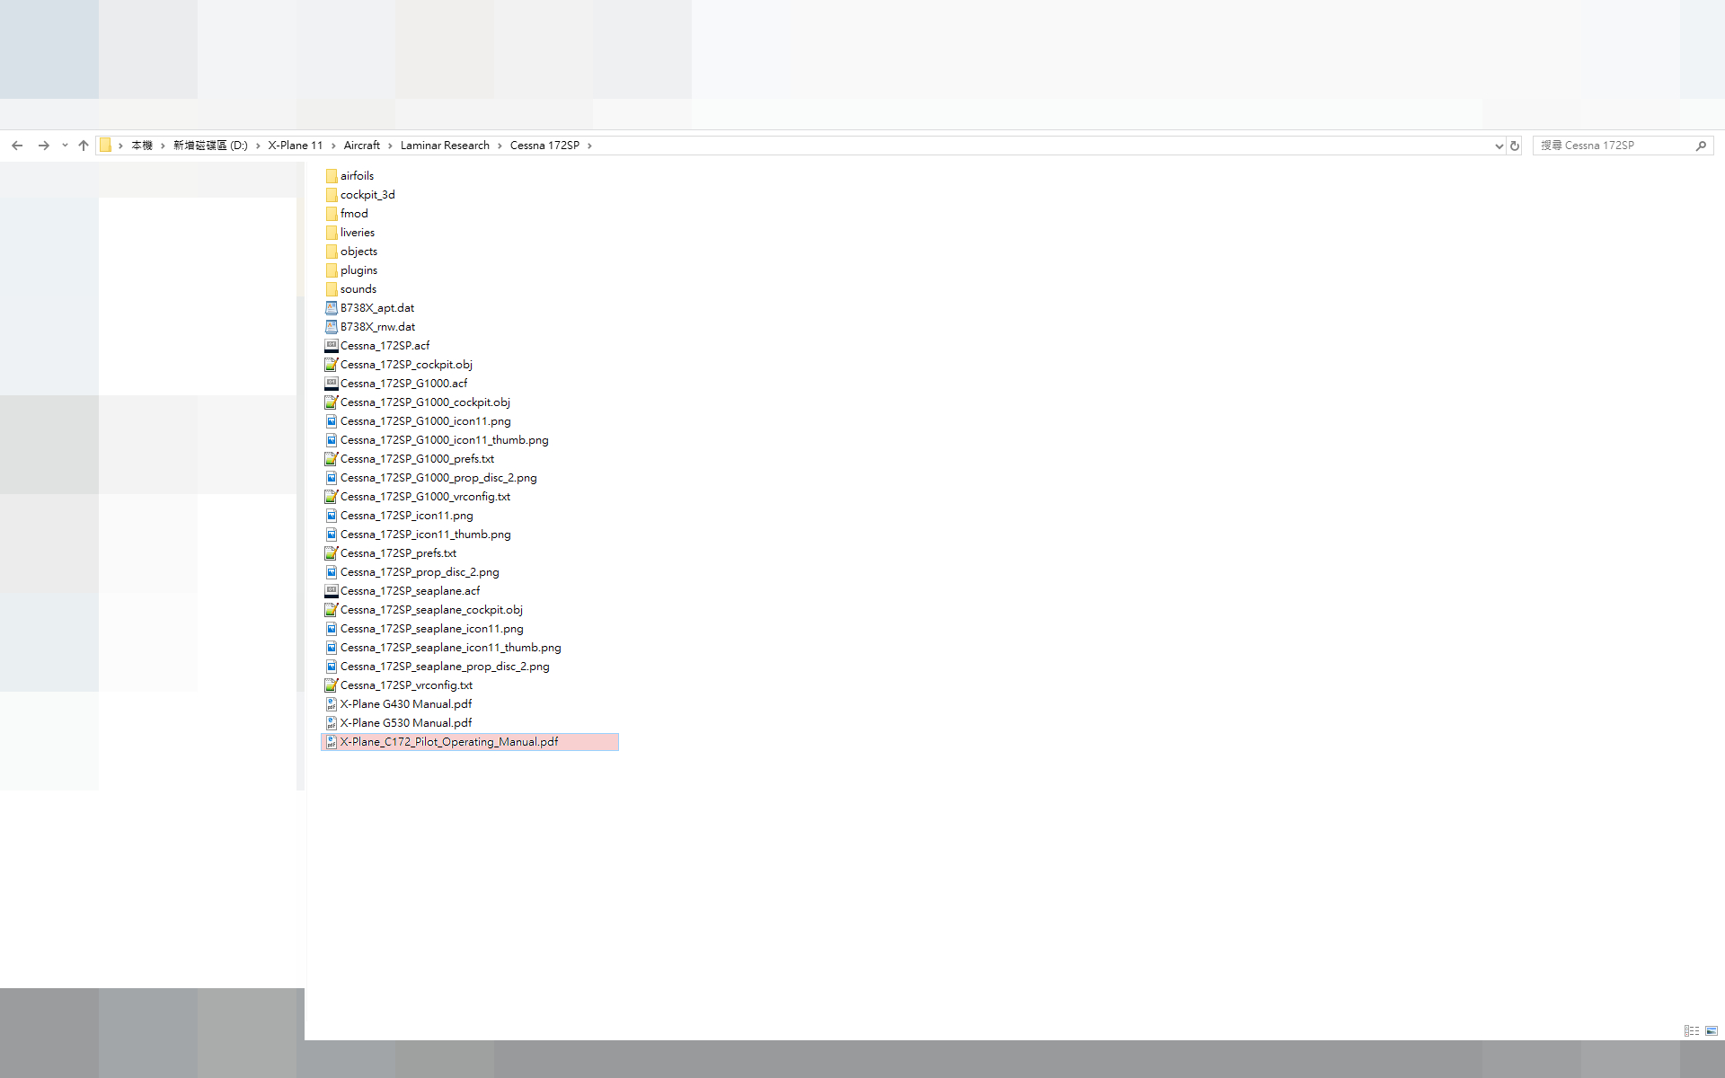Navigate to Aircraft breadcrumb
Screen dimensions: 1725x1078
point(361,146)
